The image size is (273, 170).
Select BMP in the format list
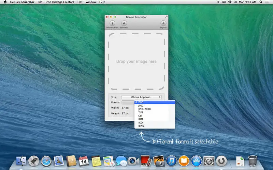pyautogui.click(x=155, y=119)
